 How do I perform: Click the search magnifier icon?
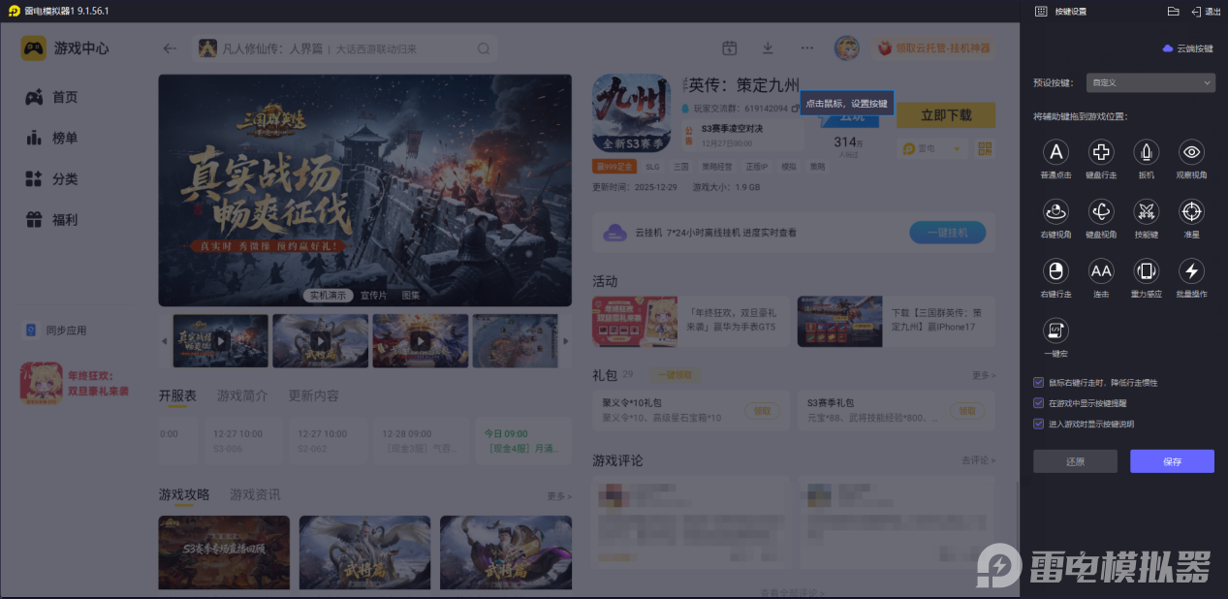tap(484, 48)
